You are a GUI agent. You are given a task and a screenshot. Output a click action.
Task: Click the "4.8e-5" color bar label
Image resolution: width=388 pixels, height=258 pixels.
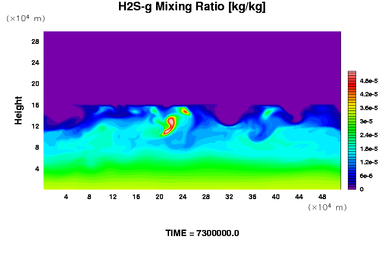(x=369, y=81)
